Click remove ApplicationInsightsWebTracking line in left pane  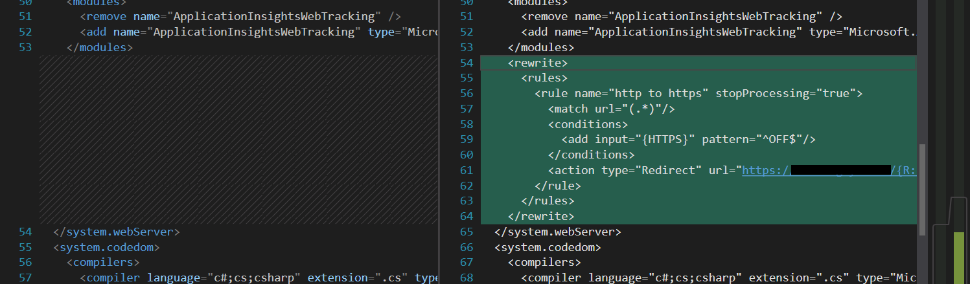(x=240, y=17)
